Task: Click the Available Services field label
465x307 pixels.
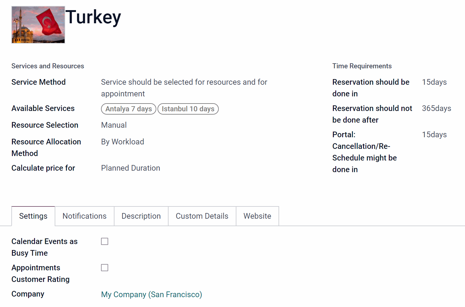Action: tap(43, 108)
